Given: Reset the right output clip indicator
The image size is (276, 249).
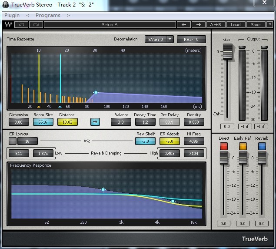Looking at the screenshot, I should pos(264,47).
